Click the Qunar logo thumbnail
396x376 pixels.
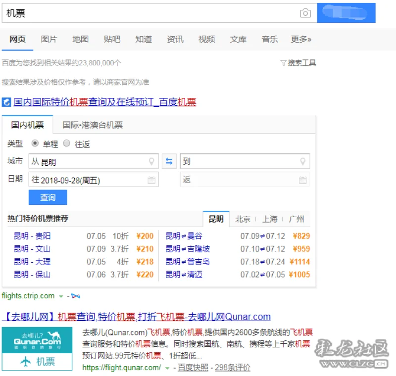pyautogui.click(x=37, y=349)
